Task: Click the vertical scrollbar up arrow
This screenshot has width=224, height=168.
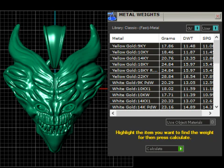Action: coord(217,37)
